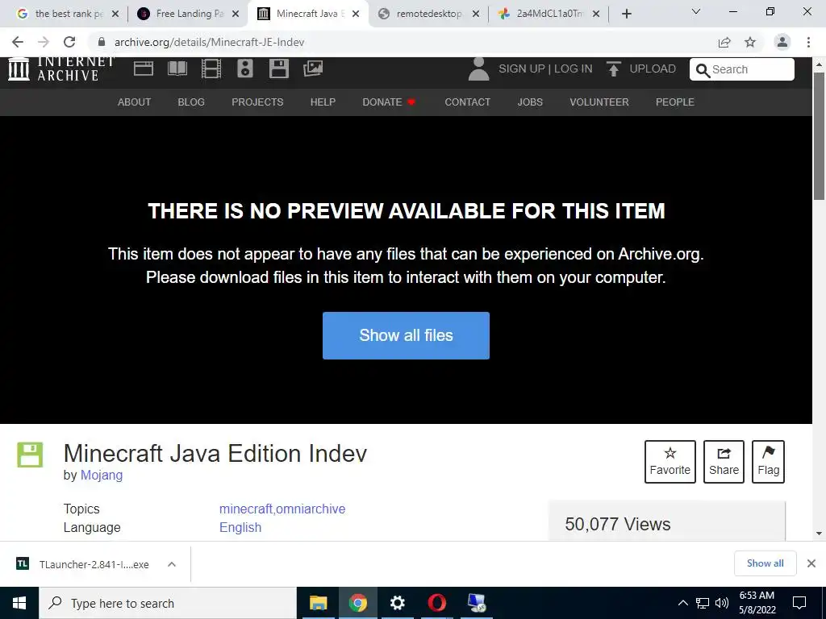This screenshot has height=619, width=826.
Task: Close the downloads bar
Action: click(x=811, y=563)
